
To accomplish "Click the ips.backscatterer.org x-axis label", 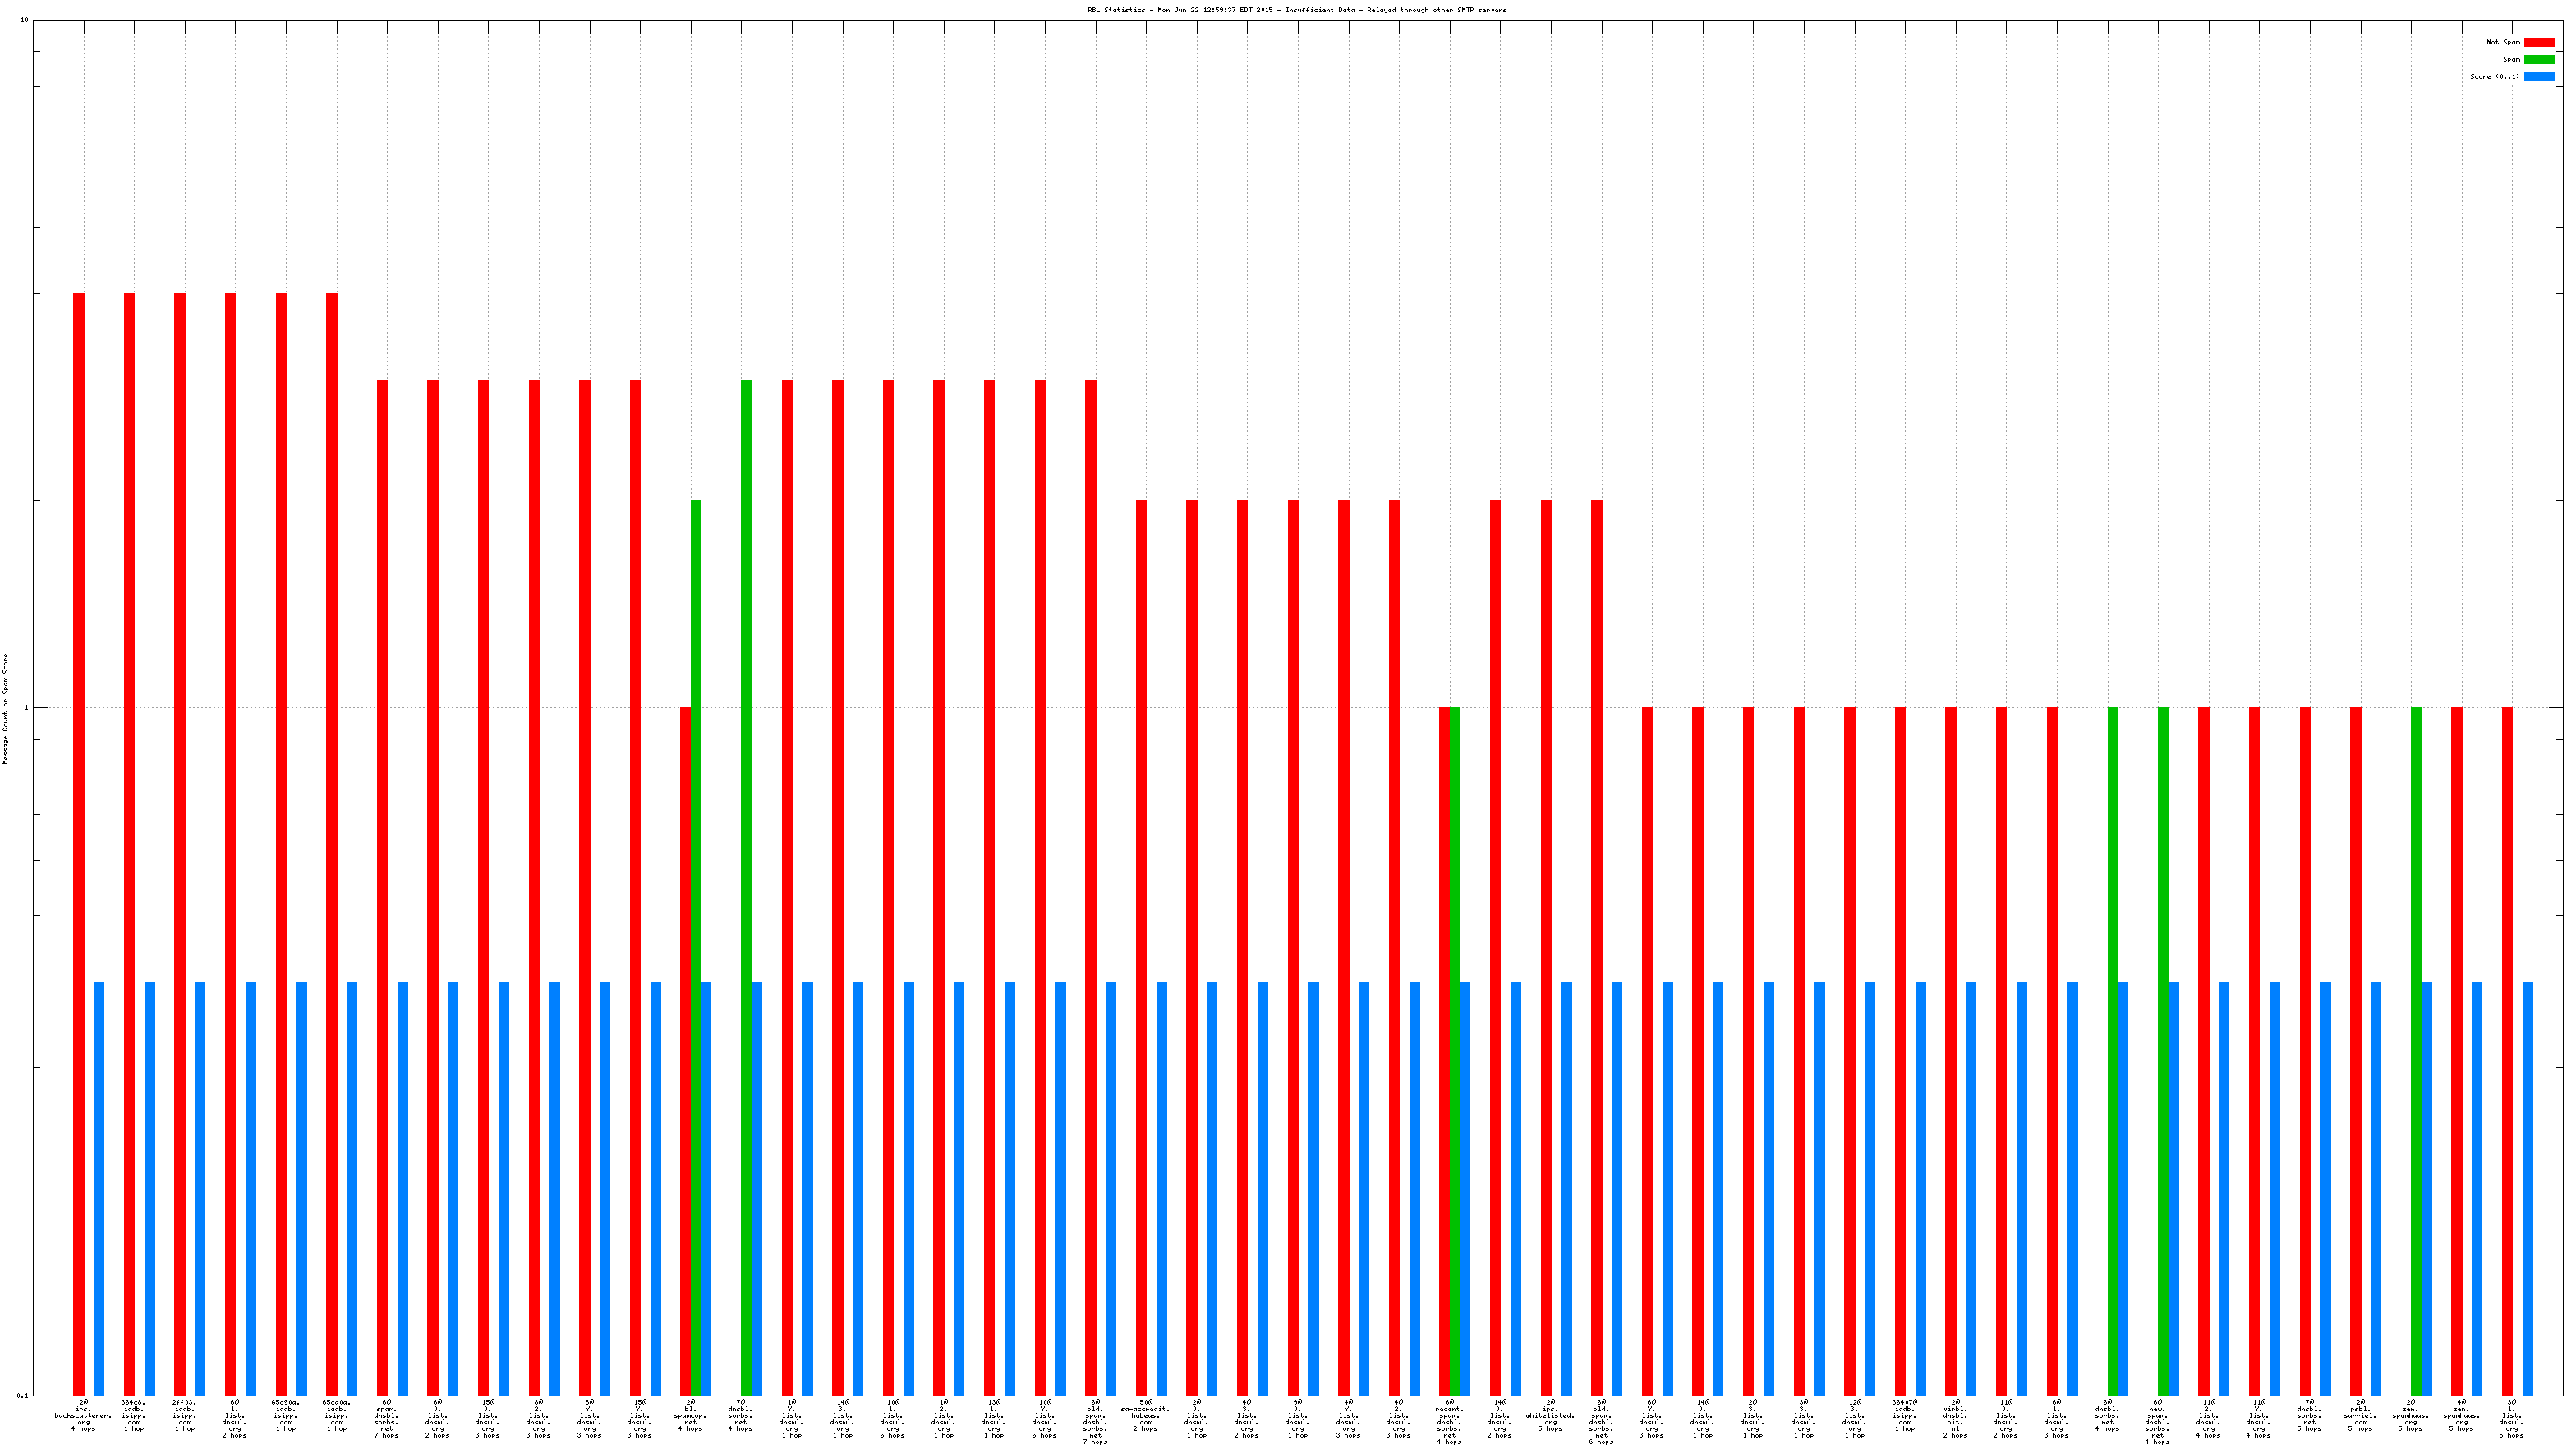I will (x=83, y=1415).
